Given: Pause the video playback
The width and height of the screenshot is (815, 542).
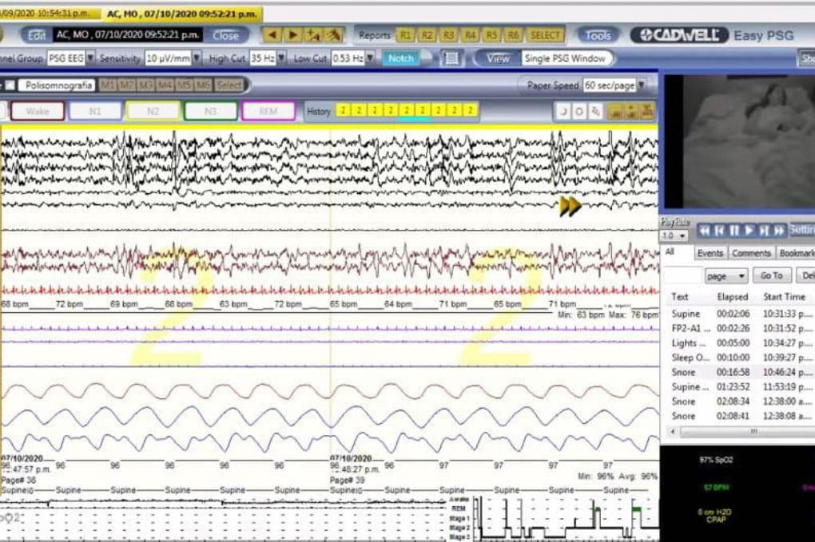Looking at the screenshot, I should pyautogui.click(x=734, y=231).
